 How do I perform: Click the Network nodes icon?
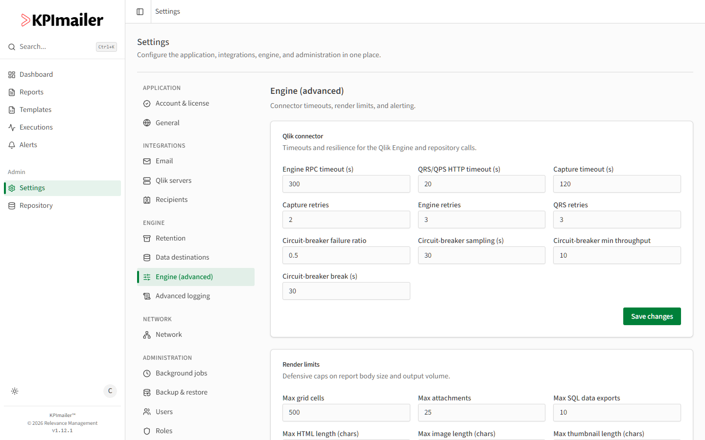click(147, 335)
